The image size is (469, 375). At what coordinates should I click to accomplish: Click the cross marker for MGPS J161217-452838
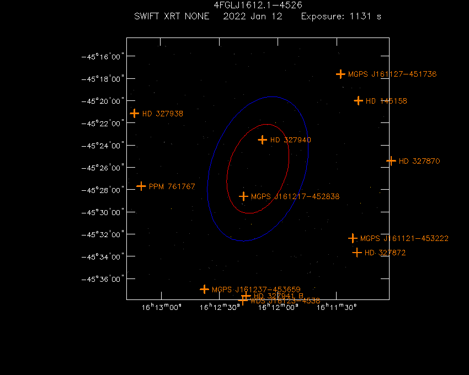(243, 196)
